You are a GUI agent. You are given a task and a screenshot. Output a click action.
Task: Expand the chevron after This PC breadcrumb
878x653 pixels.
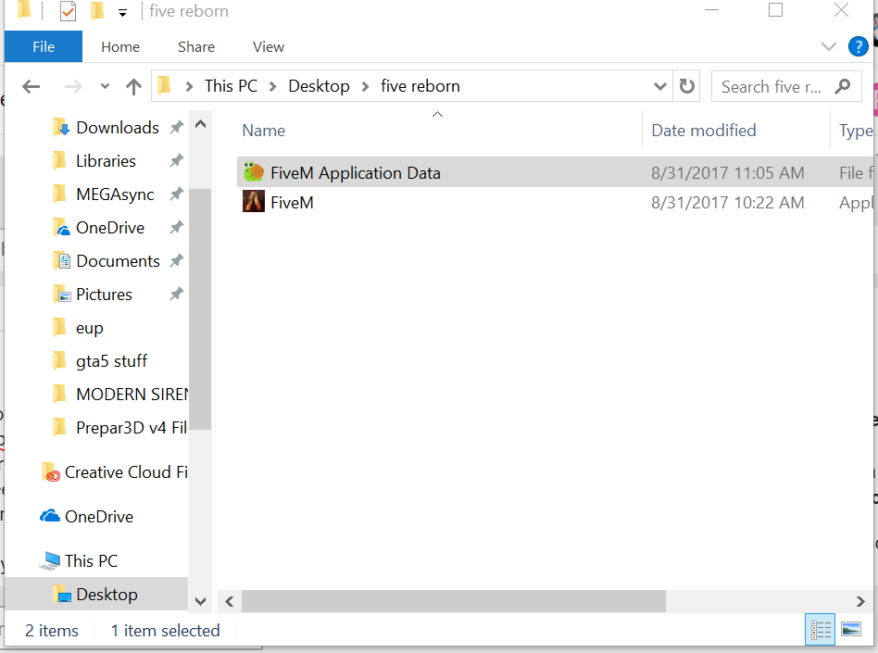[272, 86]
